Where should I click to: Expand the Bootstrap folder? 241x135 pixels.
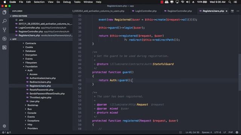point(26,105)
